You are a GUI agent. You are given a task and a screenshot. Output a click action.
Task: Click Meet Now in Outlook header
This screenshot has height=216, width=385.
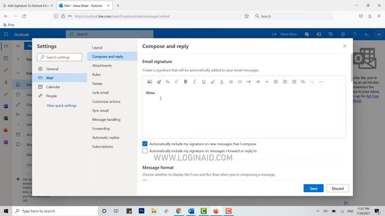[285, 34]
